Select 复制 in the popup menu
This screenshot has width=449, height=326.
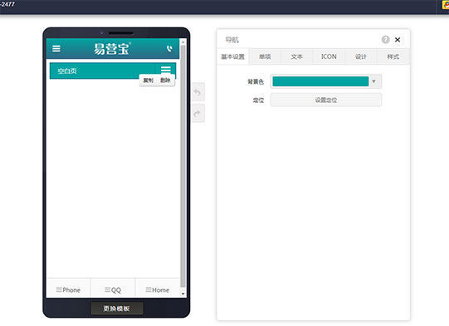click(x=148, y=80)
